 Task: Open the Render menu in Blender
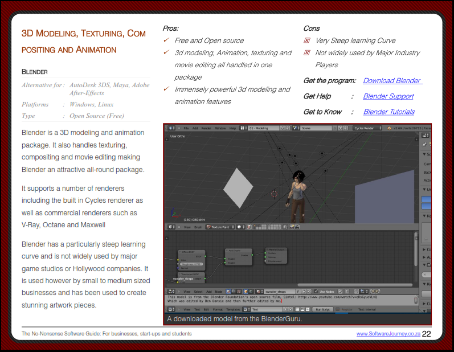coord(206,128)
